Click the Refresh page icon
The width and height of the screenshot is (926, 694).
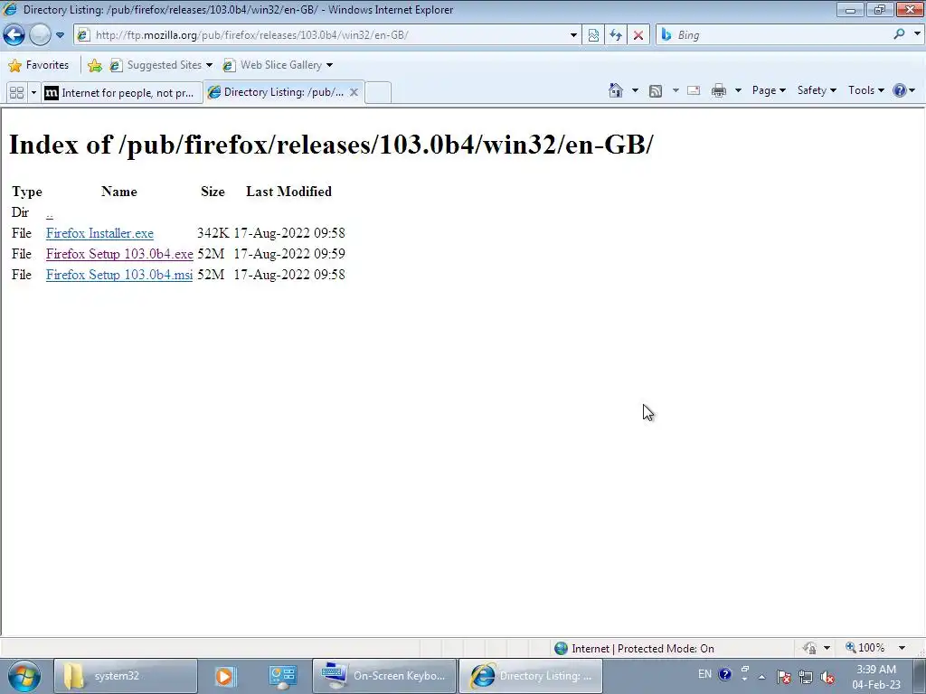point(616,35)
